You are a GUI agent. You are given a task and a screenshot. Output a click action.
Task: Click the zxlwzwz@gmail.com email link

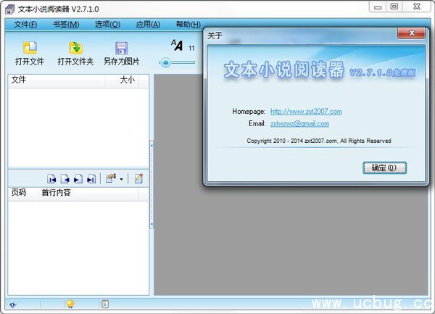pyautogui.click(x=299, y=124)
